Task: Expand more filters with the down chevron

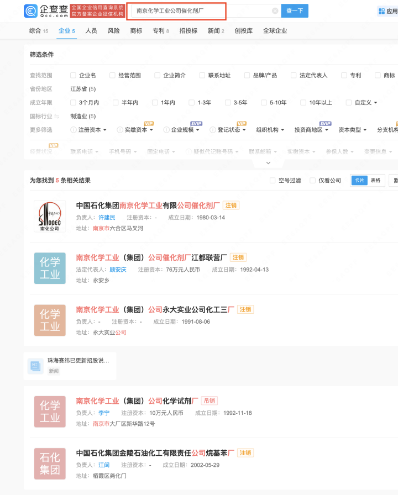Action: (x=268, y=163)
